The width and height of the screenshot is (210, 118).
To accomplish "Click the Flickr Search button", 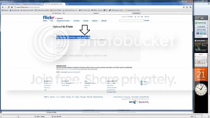I will click(x=147, y=20).
